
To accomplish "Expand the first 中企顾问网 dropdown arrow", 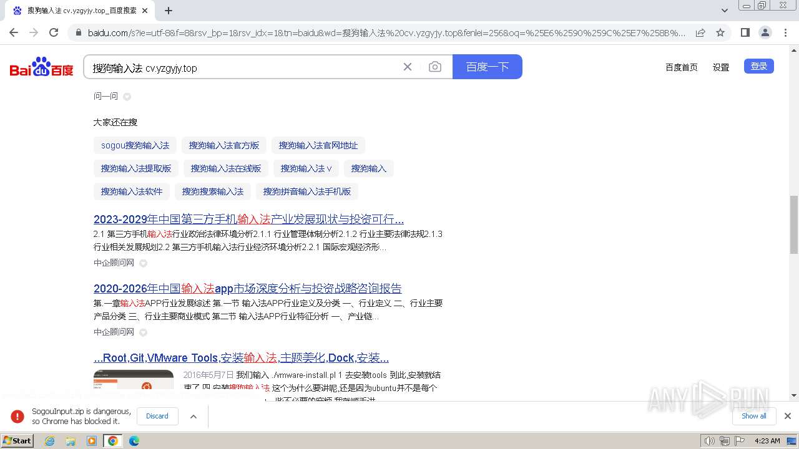I will tap(143, 263).
